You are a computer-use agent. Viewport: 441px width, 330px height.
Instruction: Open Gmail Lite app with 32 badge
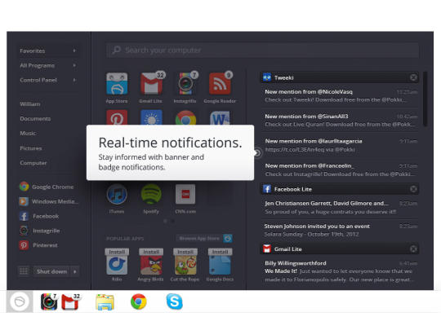(x=152, y=83)
